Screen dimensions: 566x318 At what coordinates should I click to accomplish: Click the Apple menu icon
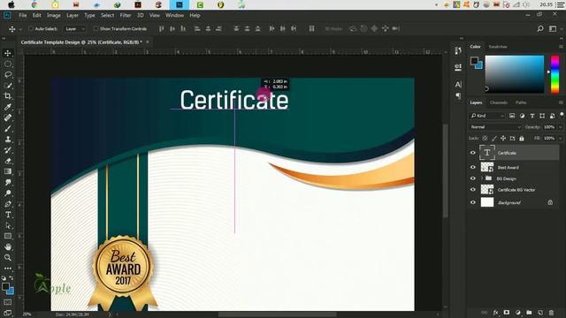(11, 4)
